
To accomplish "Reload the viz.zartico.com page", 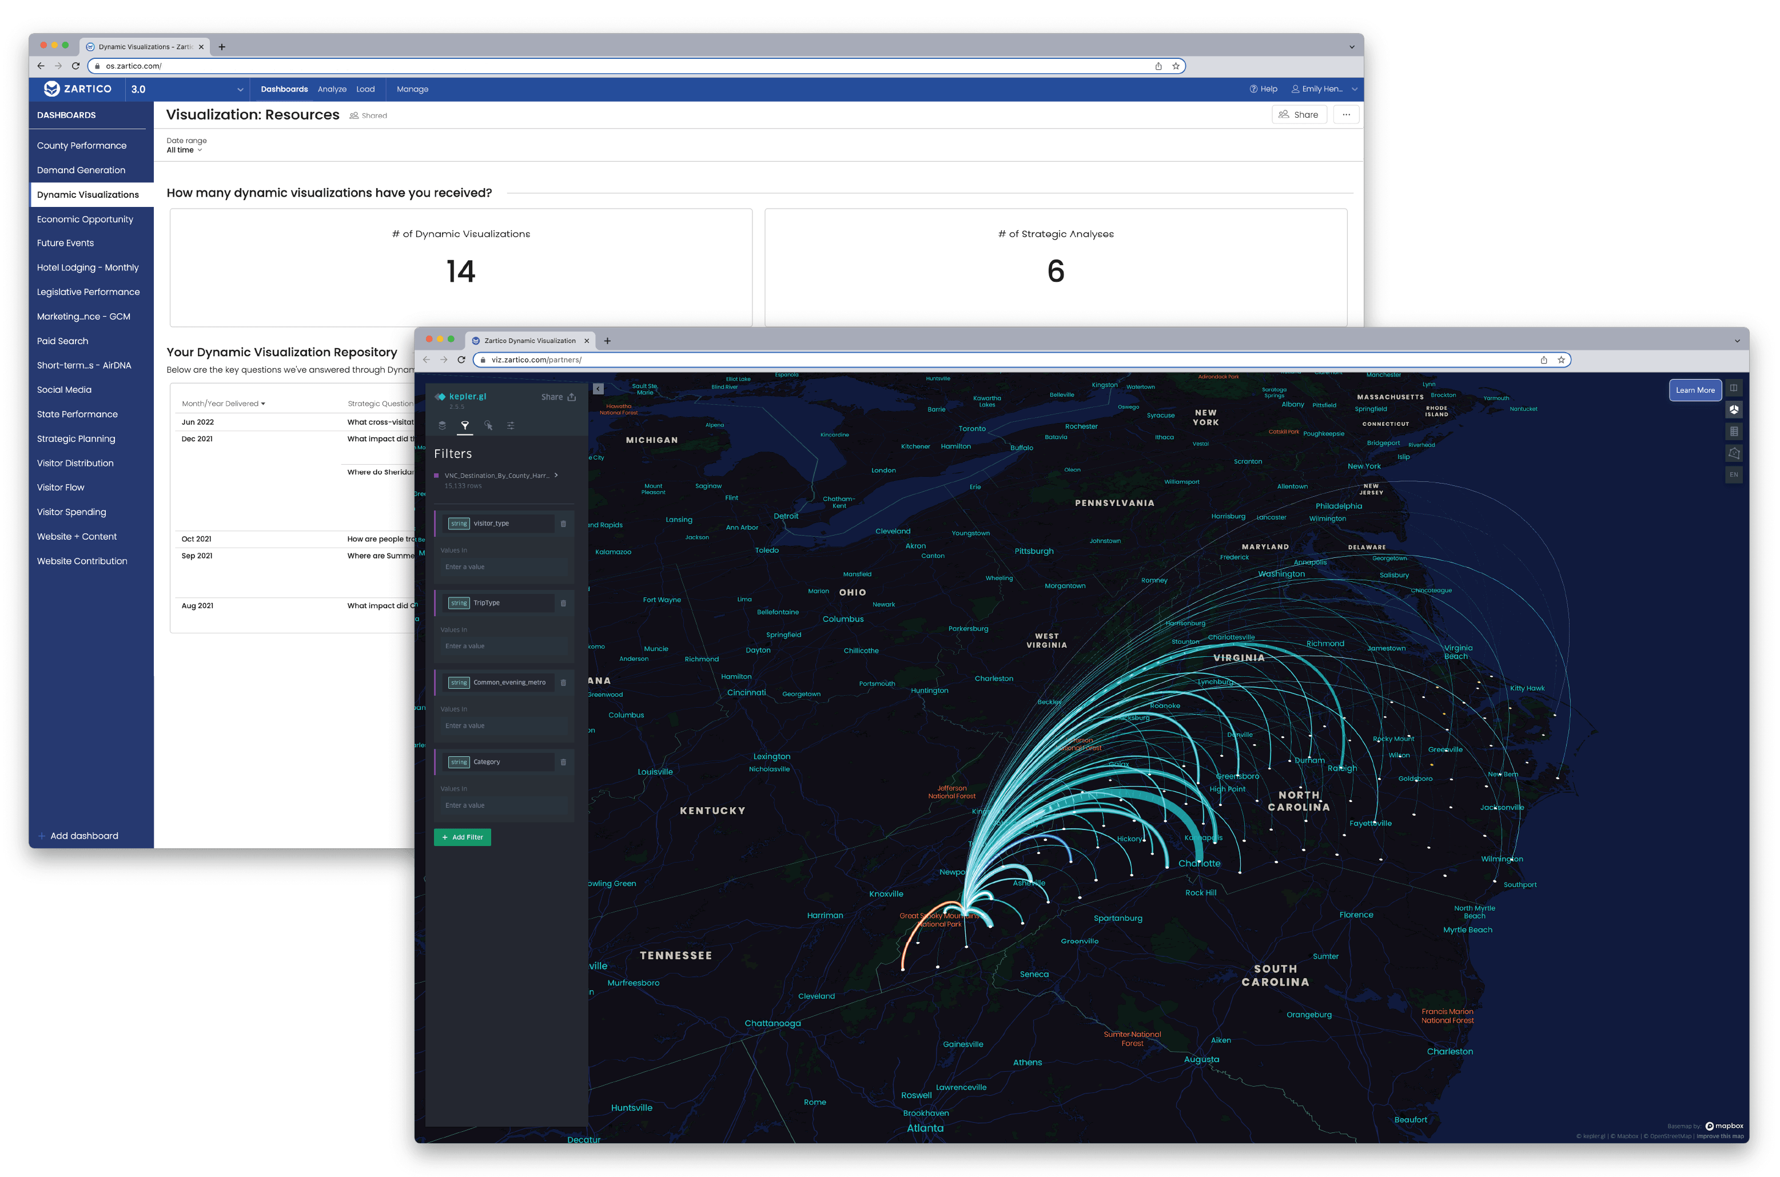I will pyautogui.click(x=461, y=360).
